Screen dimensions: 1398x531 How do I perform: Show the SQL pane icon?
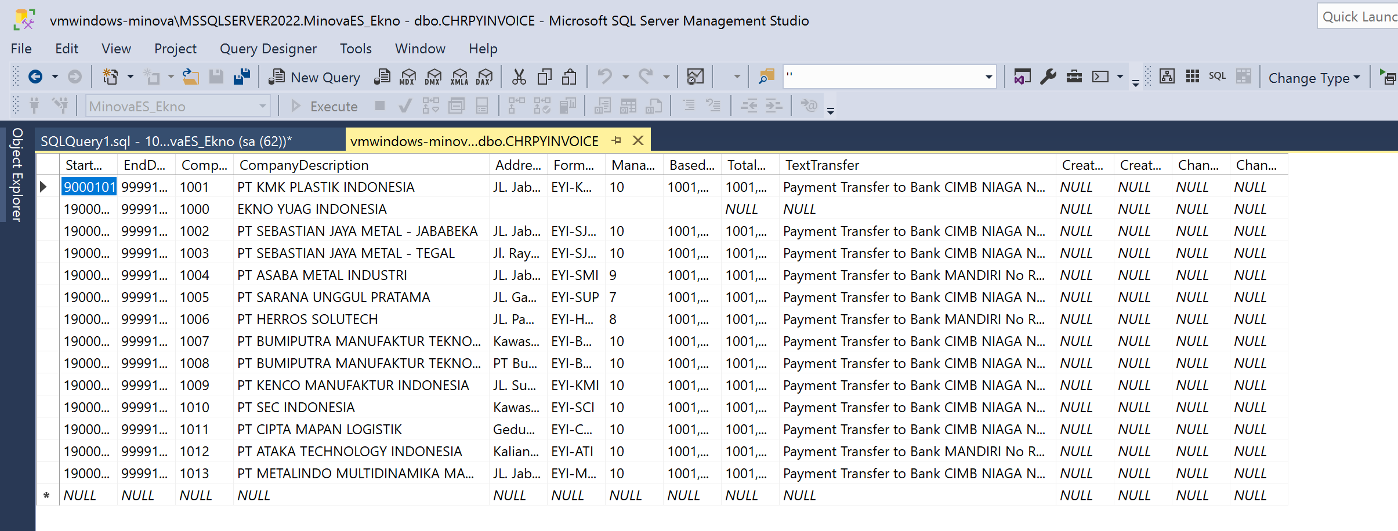point(1218,76)
